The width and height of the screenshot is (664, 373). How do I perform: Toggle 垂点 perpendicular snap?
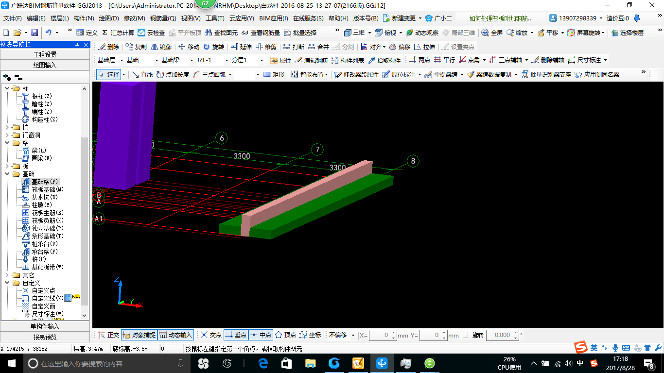pyautogui.click(x=236, y=335)
